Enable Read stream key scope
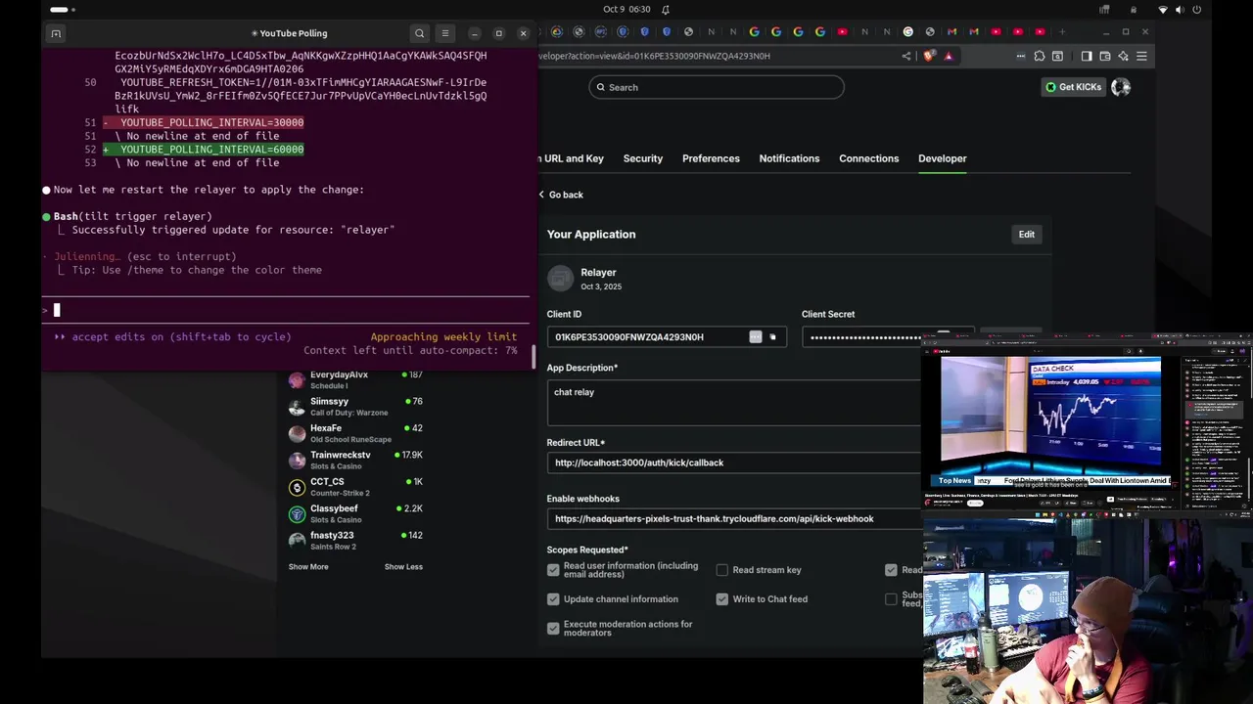The width and height of the screenshot is (1253, 704). tap(722, 570)
